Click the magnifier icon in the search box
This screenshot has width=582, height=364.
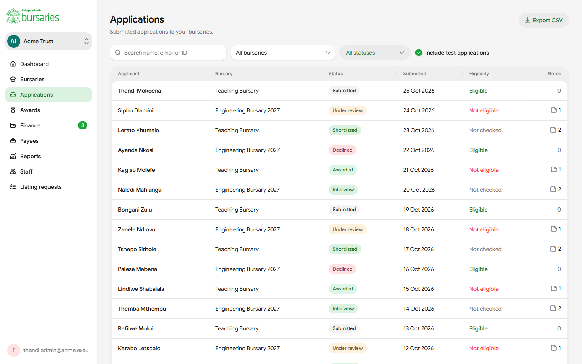click(118, 53)
